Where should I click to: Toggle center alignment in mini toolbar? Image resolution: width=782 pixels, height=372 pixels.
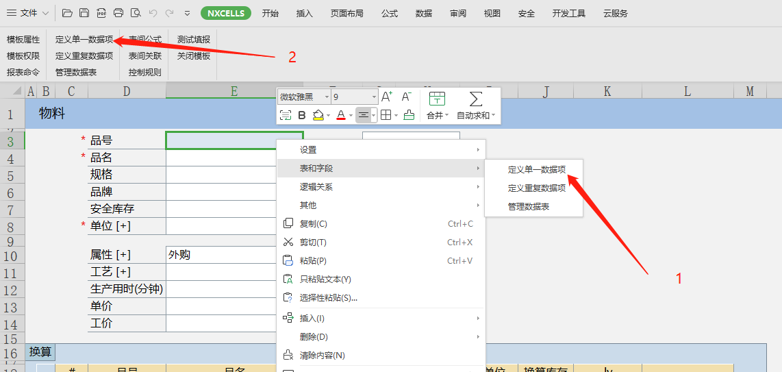click(363, 115)
